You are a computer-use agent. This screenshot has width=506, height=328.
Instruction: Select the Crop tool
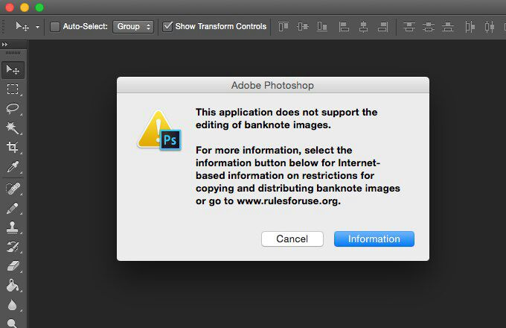[13, 148]
